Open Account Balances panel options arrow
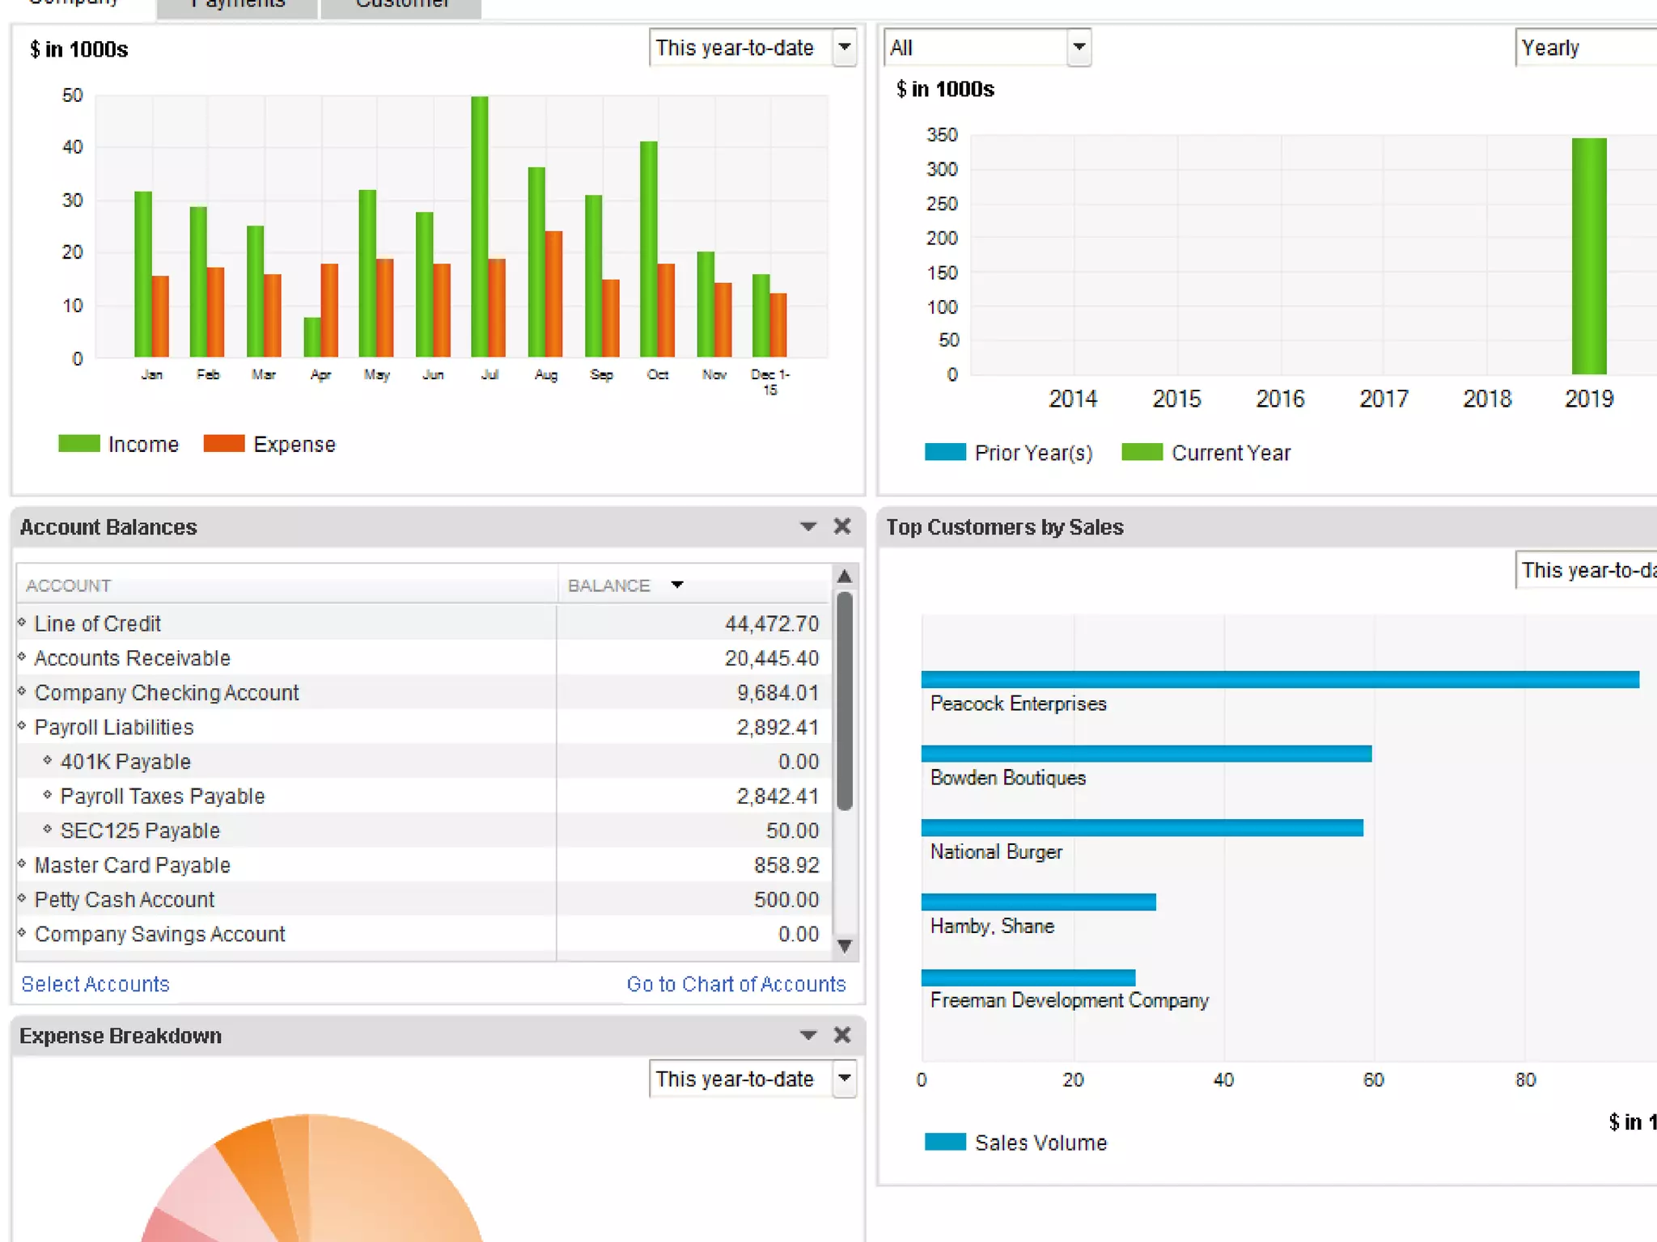 [807, 526]
